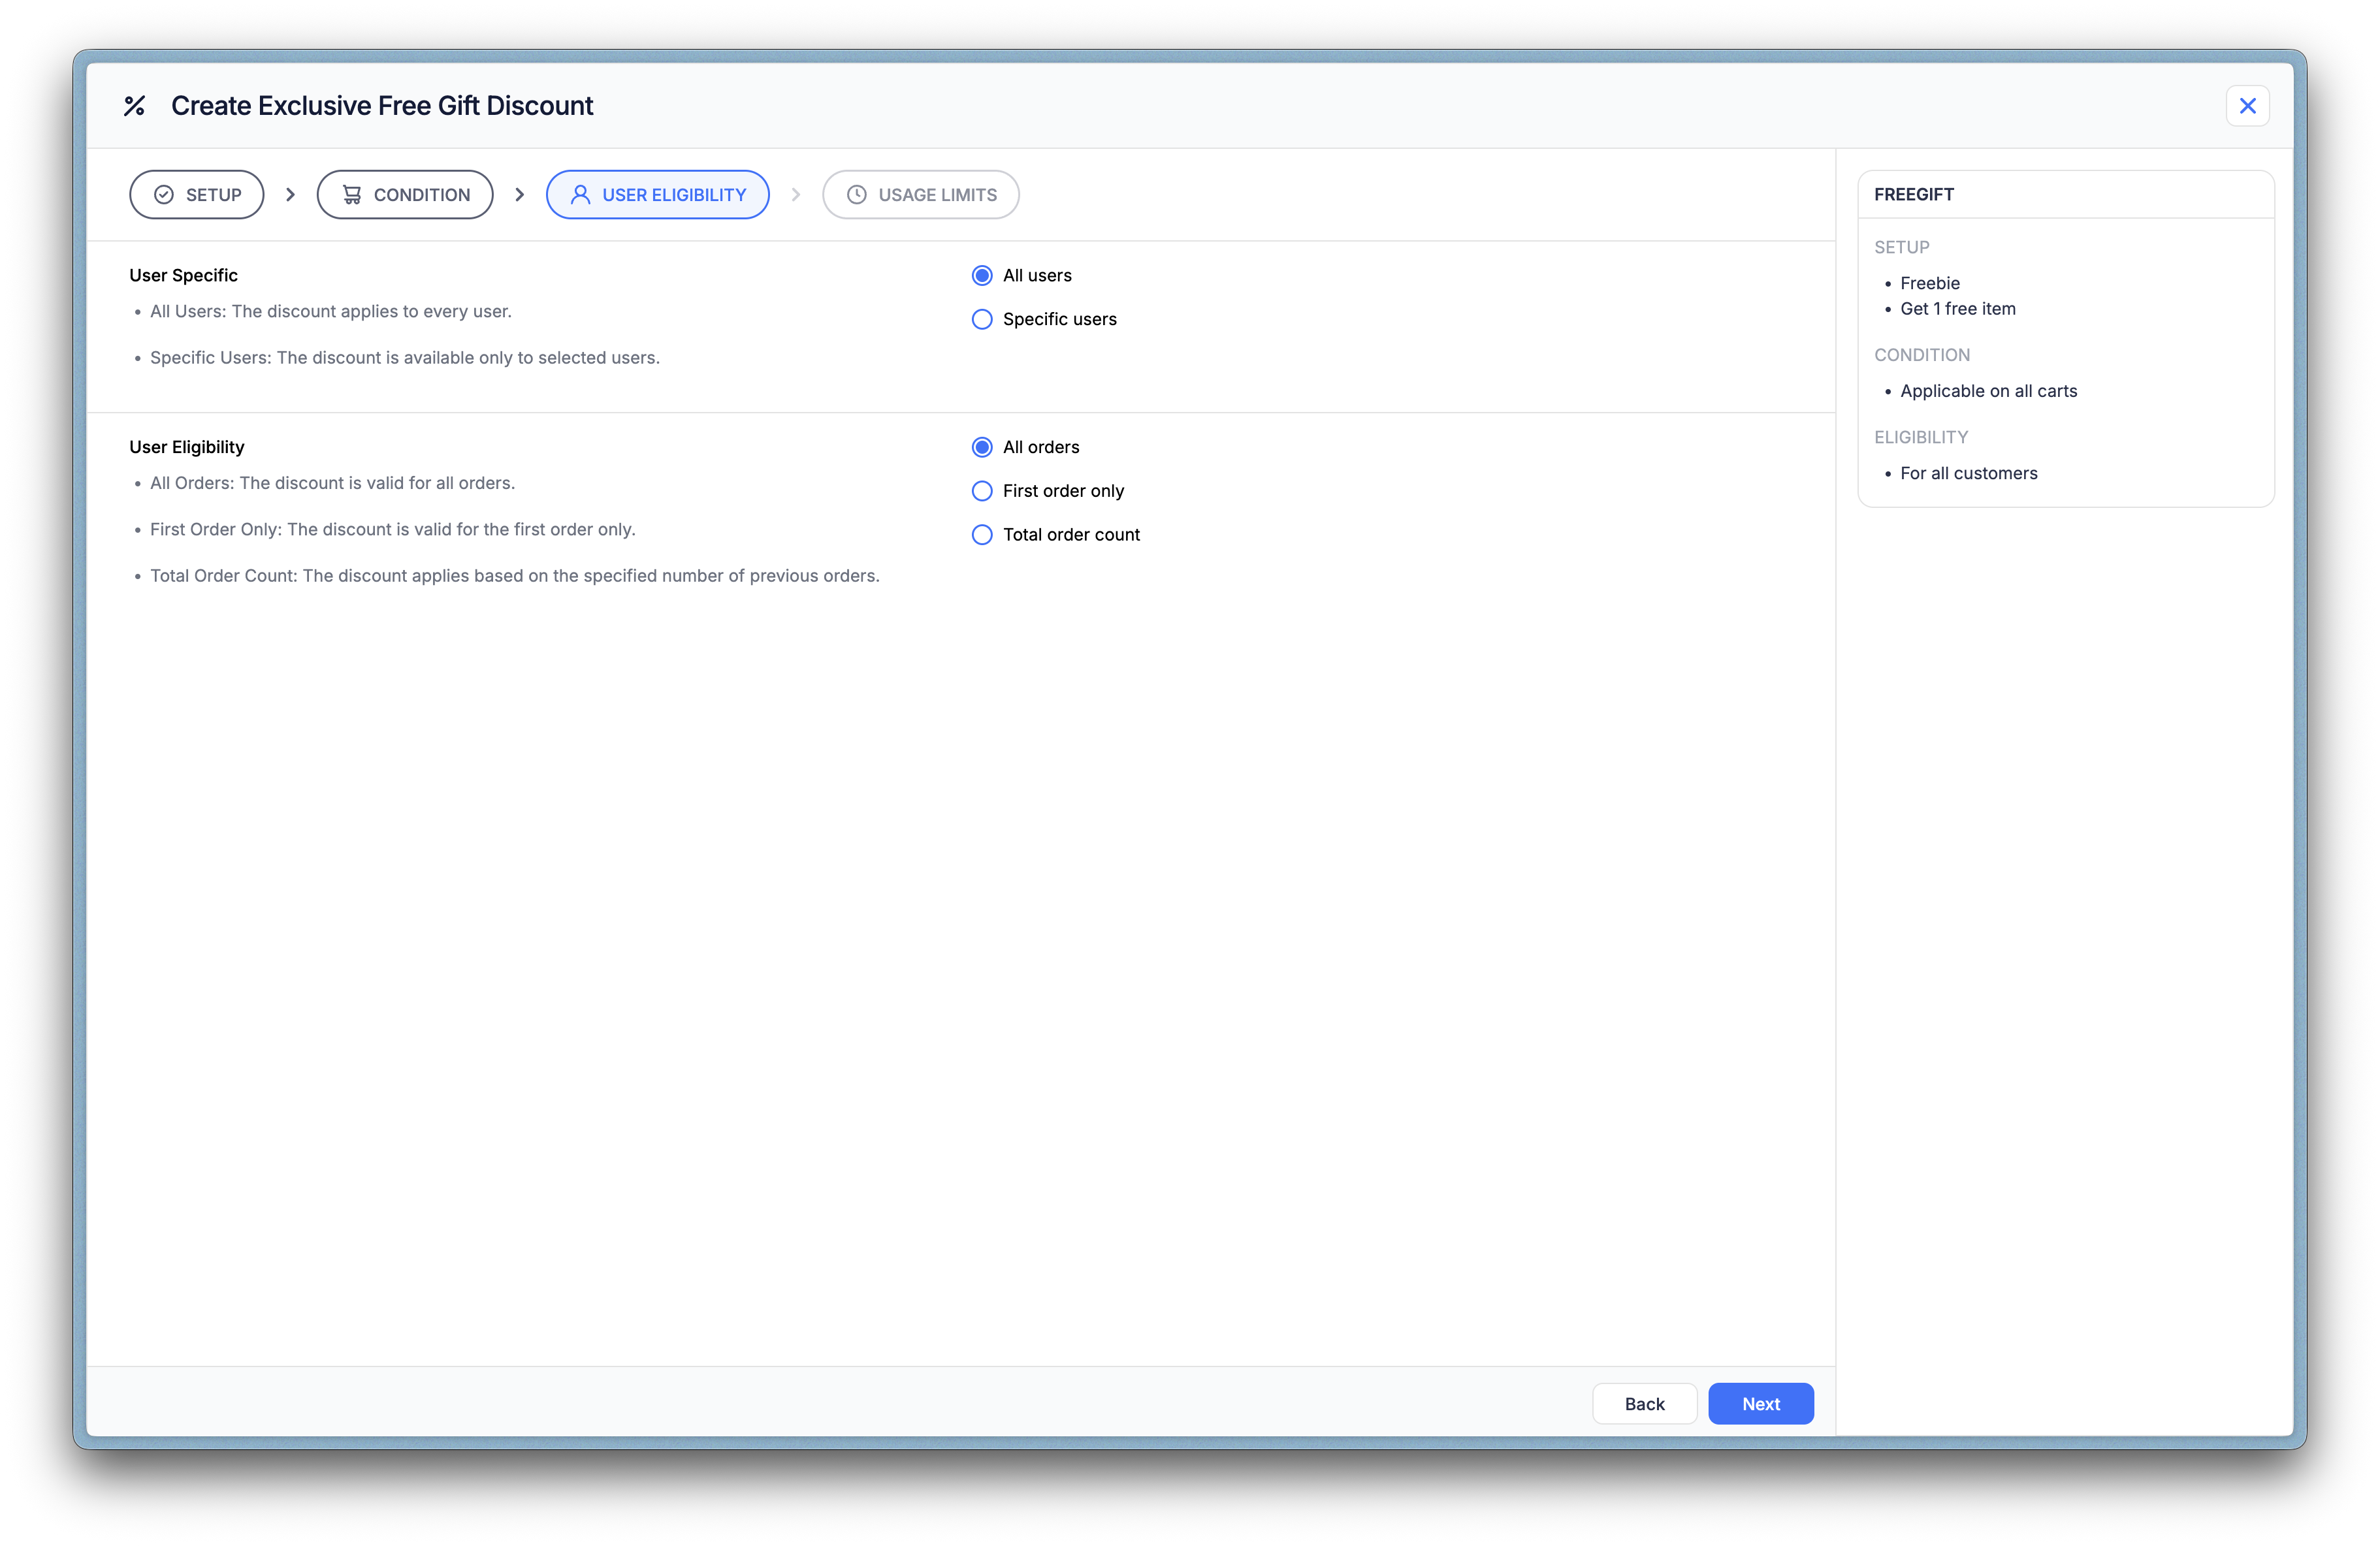Click chevron arrow after Condition step

coord(519,195)
